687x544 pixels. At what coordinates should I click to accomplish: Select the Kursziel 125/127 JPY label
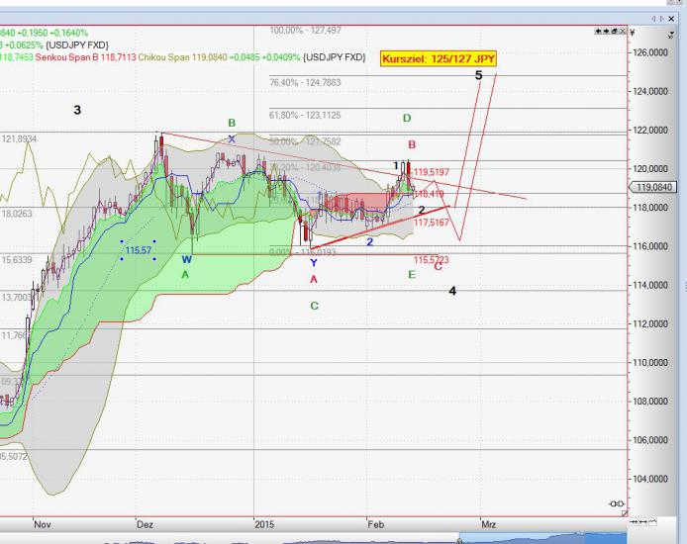439,59
